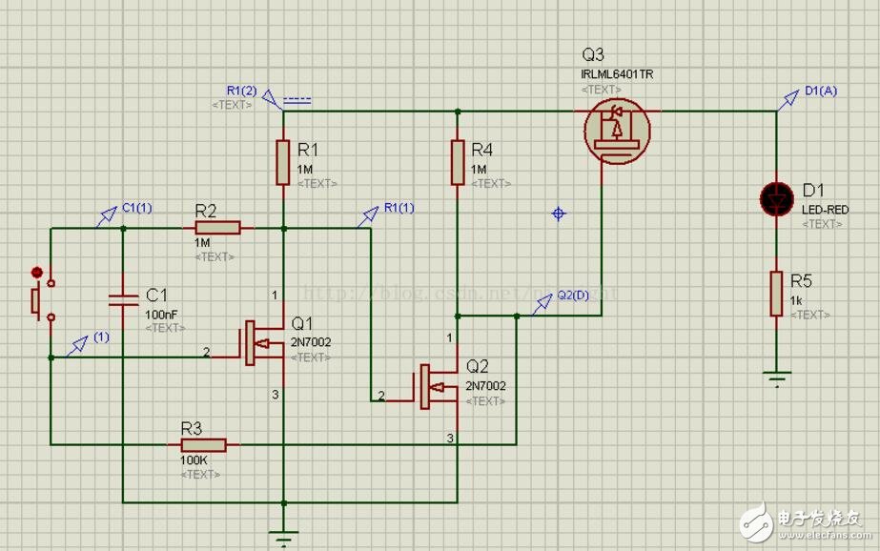
Task: Click the D1(A) voltage probe arrow
Action: coord(788,100)
